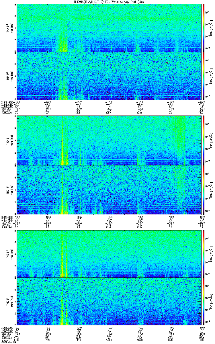Select the THD B-perpendicular spectrogram panel
The height and width of the screenshot is (344, 215).
click(x=109, y=140)
